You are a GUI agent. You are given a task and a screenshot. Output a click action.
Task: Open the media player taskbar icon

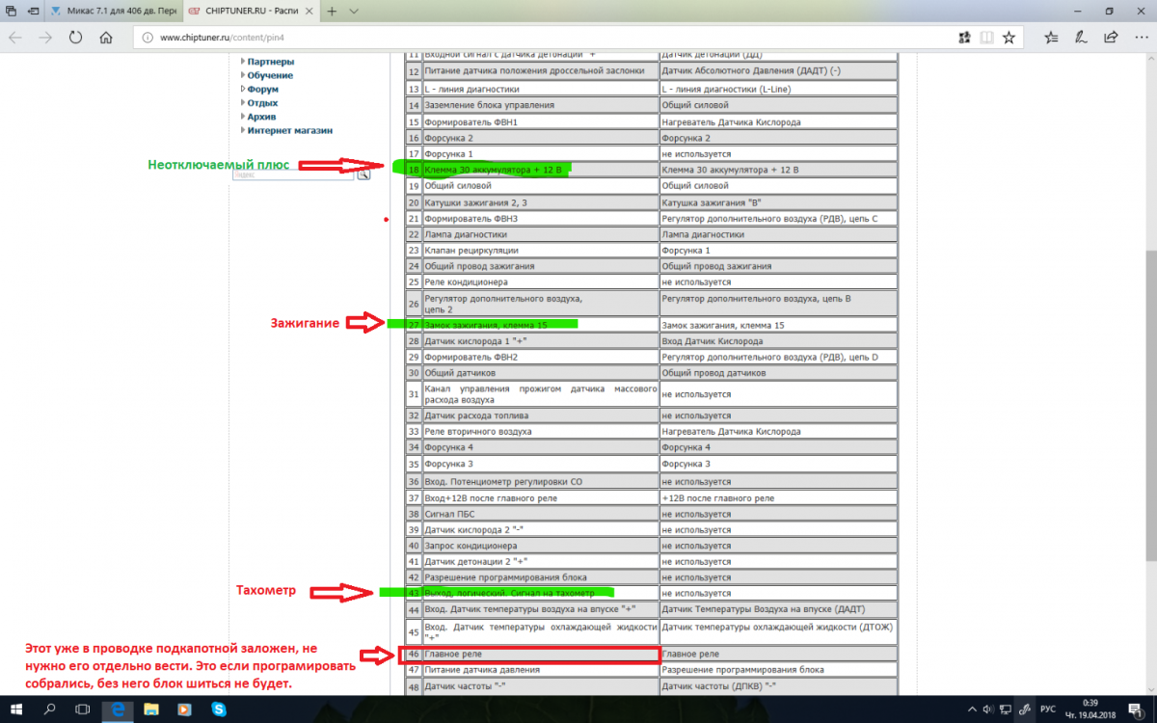186,710
